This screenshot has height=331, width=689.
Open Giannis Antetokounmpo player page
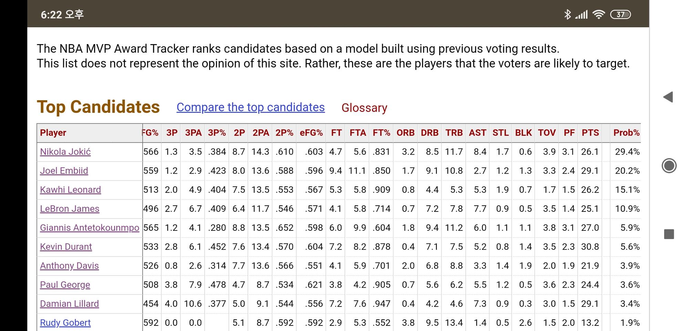90,228
